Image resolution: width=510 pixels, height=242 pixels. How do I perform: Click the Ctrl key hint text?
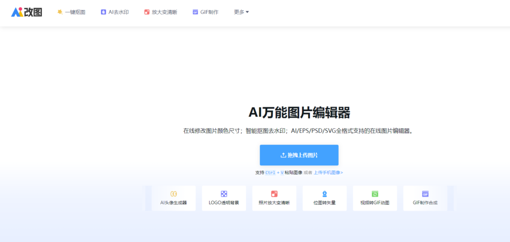270,173
